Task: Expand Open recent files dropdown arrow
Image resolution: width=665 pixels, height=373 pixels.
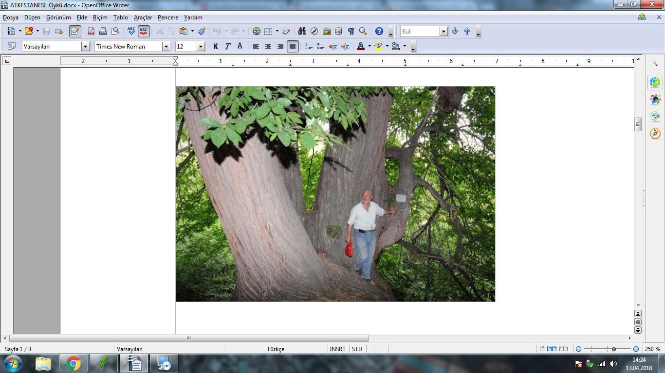Action: click(37, 31)
